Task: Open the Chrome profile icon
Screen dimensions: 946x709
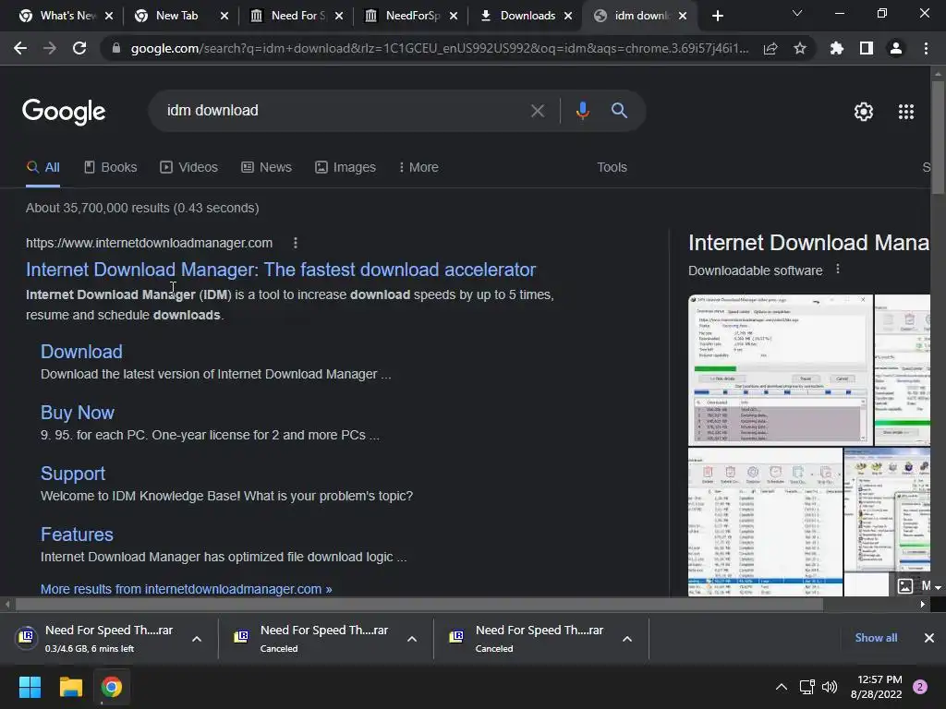Action: pyautogui.click(x=896, y=48)
